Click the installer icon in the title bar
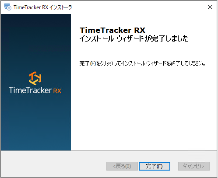The height and width of the screenshot is (178, 218). pyautogui.click(x=7, y=7)
